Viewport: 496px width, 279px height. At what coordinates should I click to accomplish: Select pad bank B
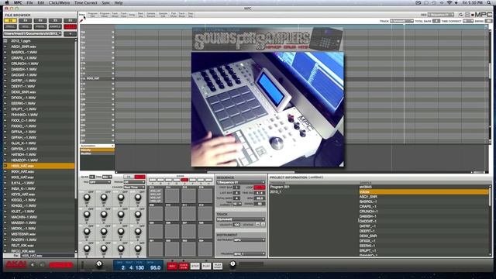point(160,180)
